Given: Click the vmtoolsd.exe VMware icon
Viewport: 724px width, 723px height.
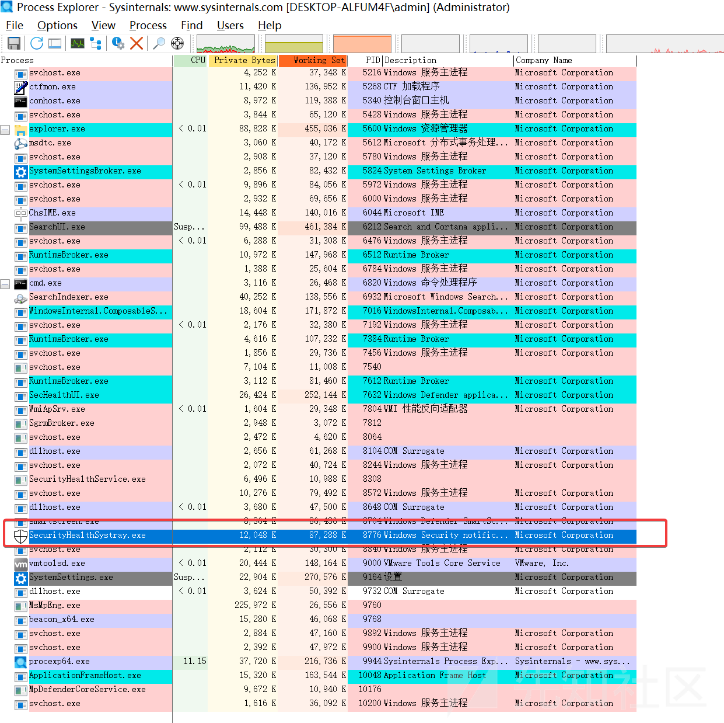Looking at the screenshot, I should tap(21, 564).
